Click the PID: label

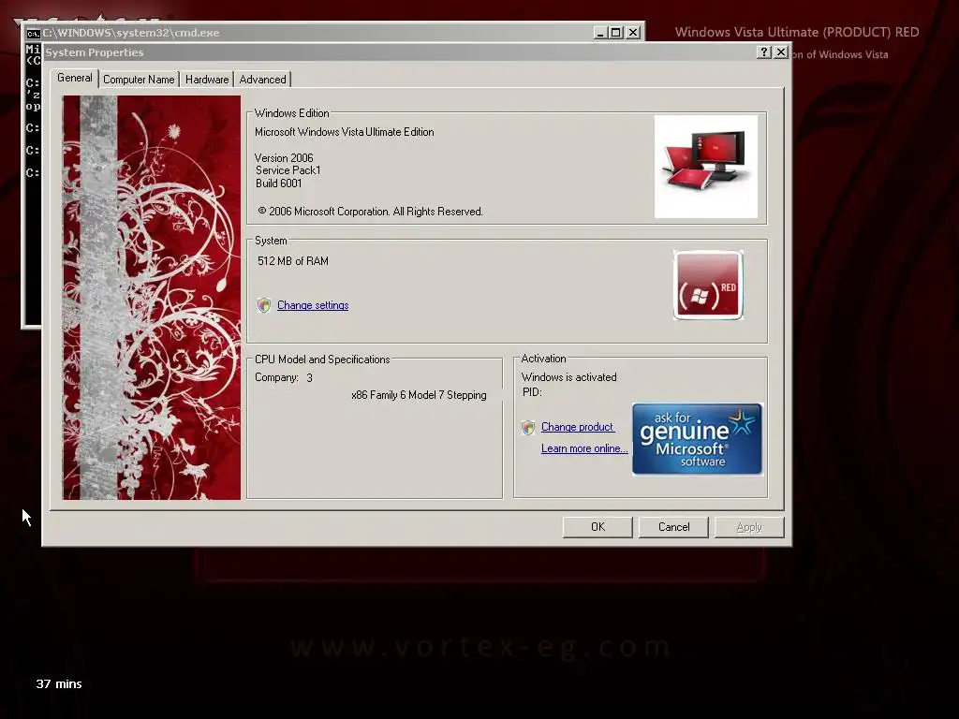tap(532, 392)
